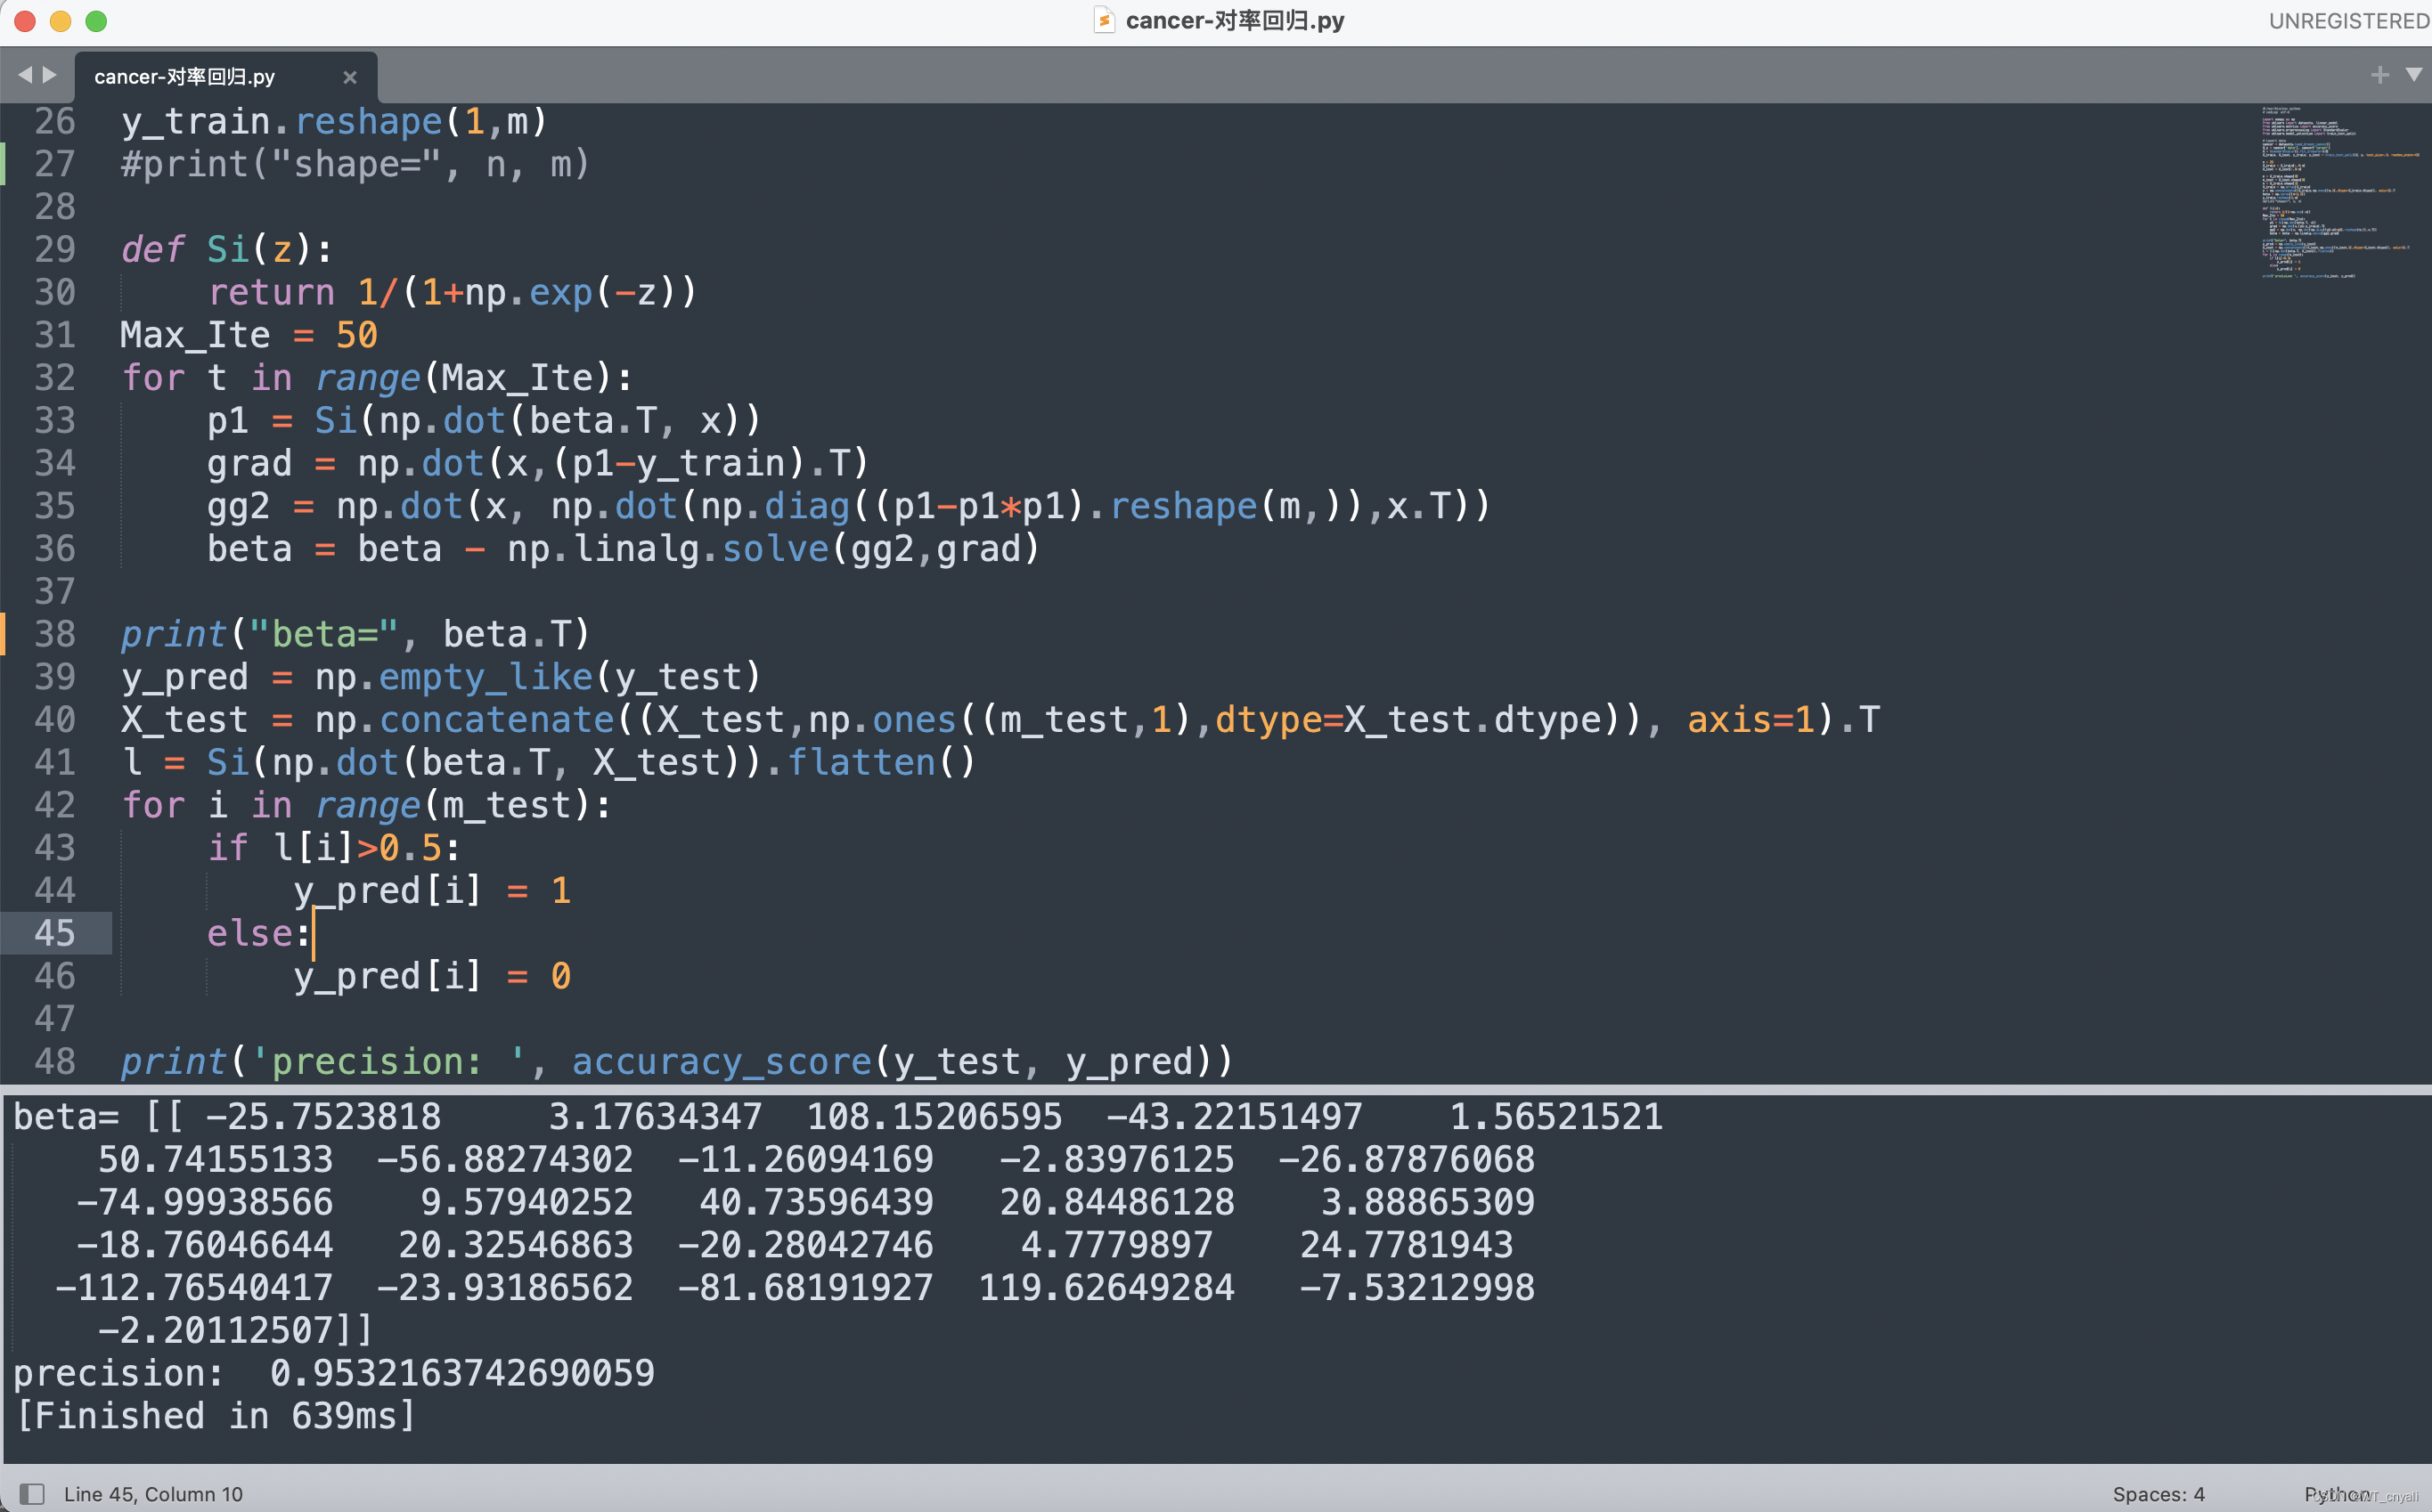Viewport: 2432px width, 1512px height.
Task: Click line number 38 in gutter
Action: 55,634
